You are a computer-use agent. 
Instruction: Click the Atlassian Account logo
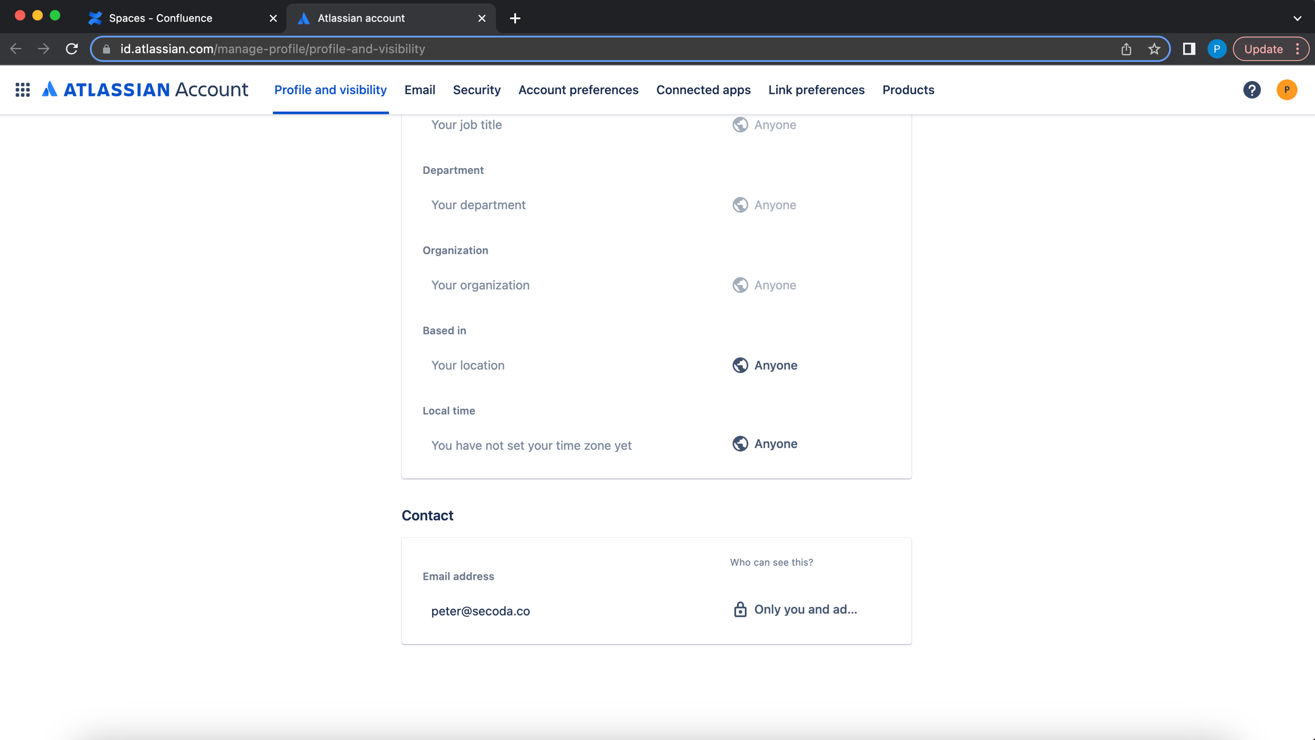[145, 90]
